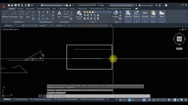This screenshot has height=105, width=188.
Task: Open the Вставка ribbon tab
Action: 20,8
